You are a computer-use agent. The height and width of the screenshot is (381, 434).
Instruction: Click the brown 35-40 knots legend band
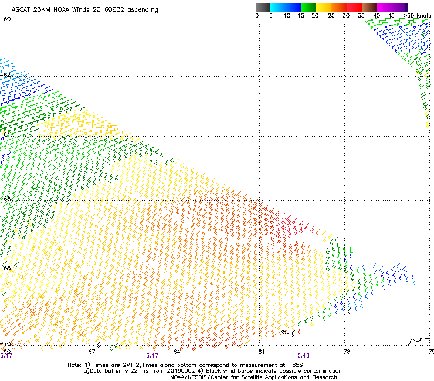(369, 7)
